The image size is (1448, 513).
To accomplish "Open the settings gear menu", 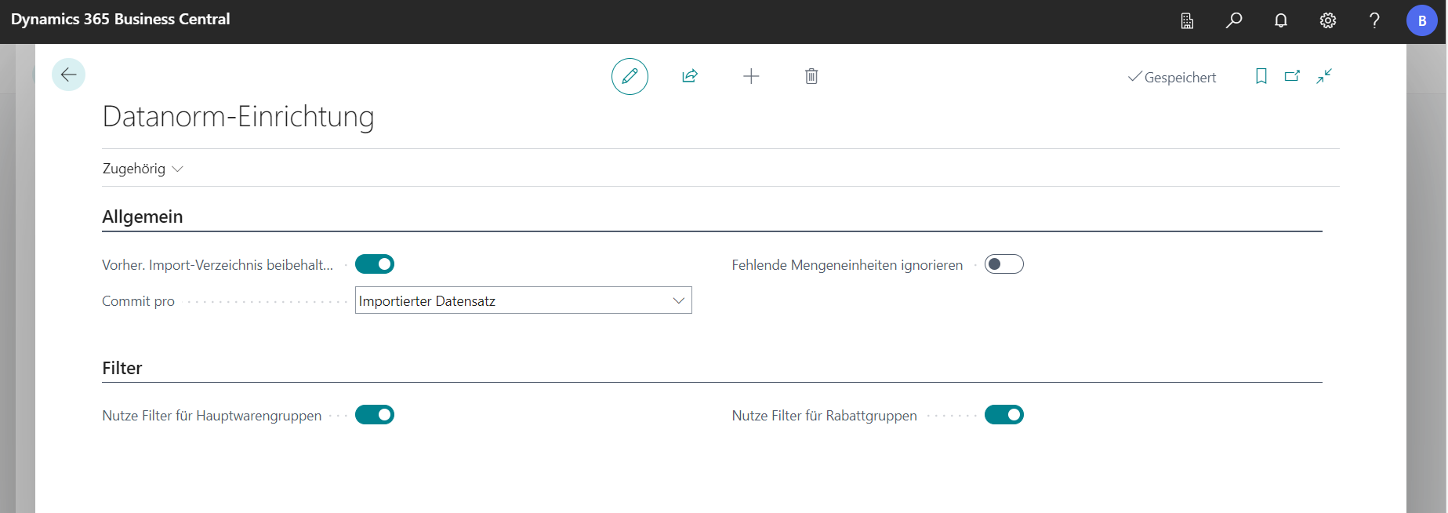I will click(x=1328, y=20).
